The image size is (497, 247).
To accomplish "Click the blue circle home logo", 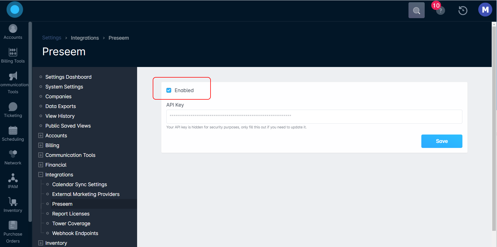I will click(x=15, y=9).
